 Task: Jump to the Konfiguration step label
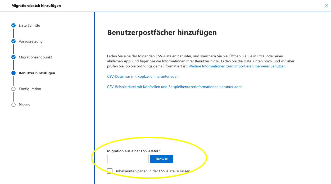(30, 89)
